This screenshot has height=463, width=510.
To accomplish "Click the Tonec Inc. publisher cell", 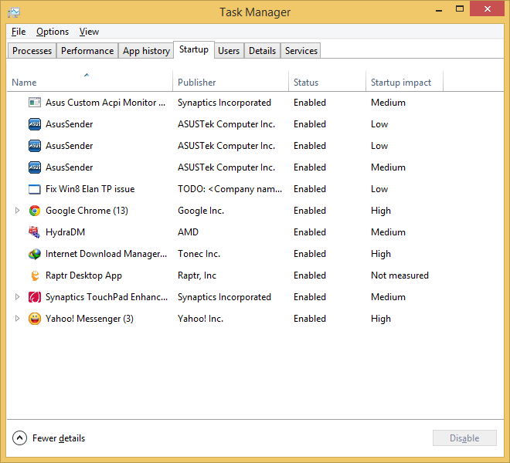I will [199, 254].
